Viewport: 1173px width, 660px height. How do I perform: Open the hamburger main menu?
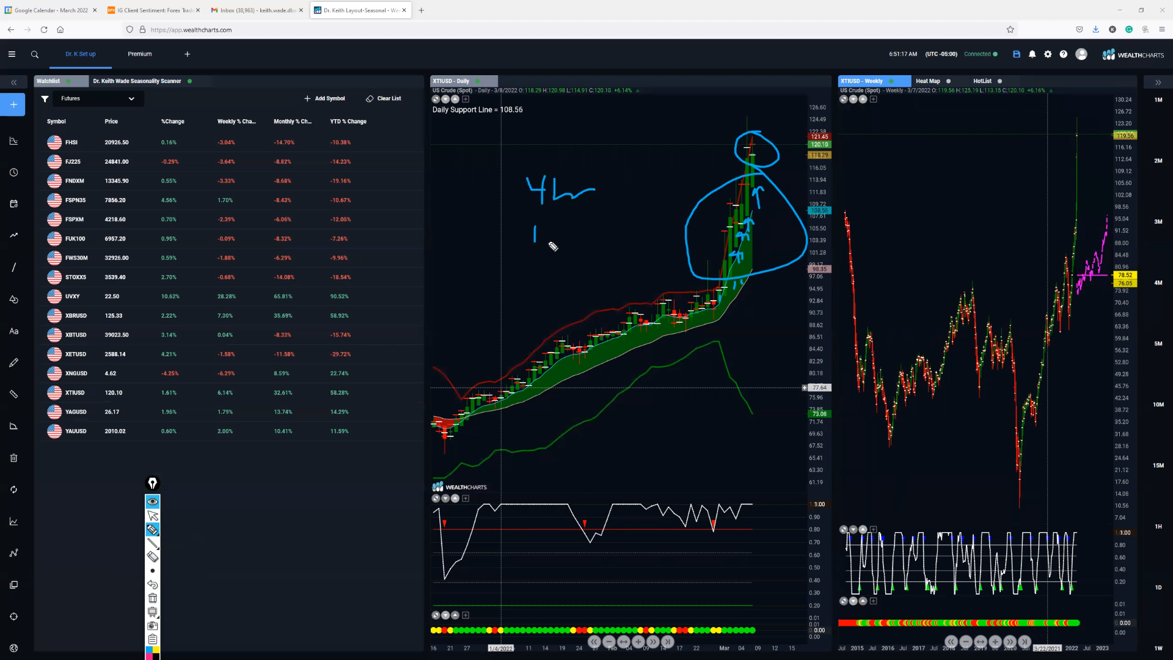coord(12,54)
